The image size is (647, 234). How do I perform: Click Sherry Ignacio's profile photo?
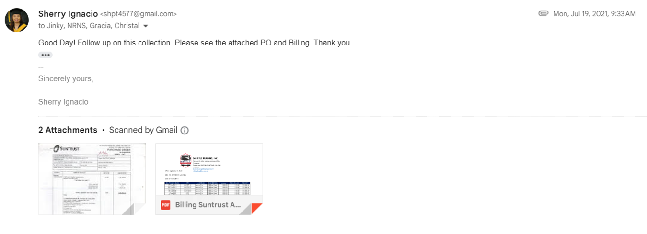[16, 20]
